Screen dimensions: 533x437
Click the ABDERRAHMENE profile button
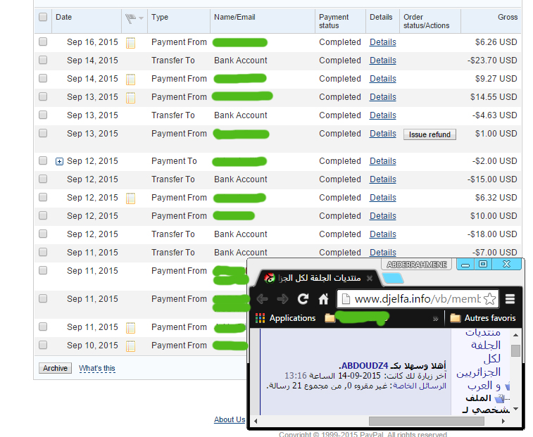tap(417, 265)
